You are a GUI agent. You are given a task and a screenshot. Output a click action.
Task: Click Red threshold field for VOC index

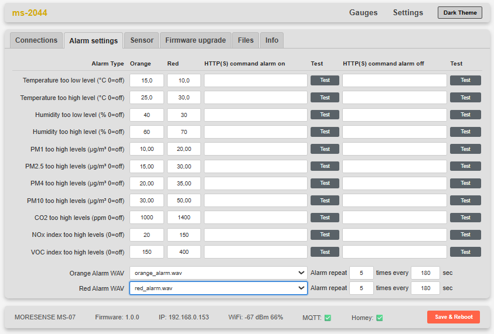click(x=183, y=252)
